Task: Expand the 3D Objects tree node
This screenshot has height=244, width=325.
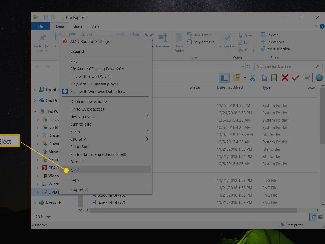Action: [x=38, y=119]
